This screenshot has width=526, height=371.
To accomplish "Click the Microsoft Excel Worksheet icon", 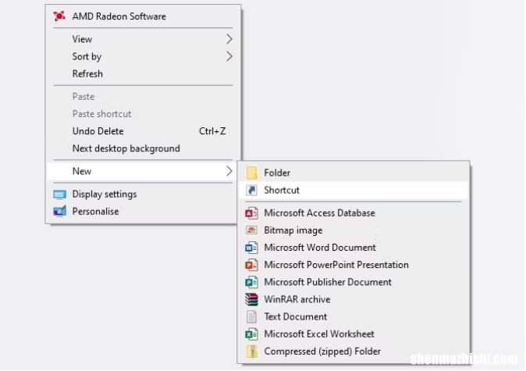I will point(251,334).
